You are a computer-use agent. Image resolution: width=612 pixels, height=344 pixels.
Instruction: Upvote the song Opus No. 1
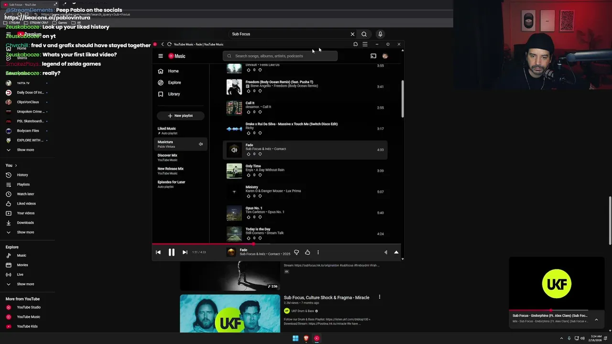(248, 217)
